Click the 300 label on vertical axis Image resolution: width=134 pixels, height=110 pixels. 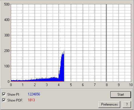pos(7,35)
